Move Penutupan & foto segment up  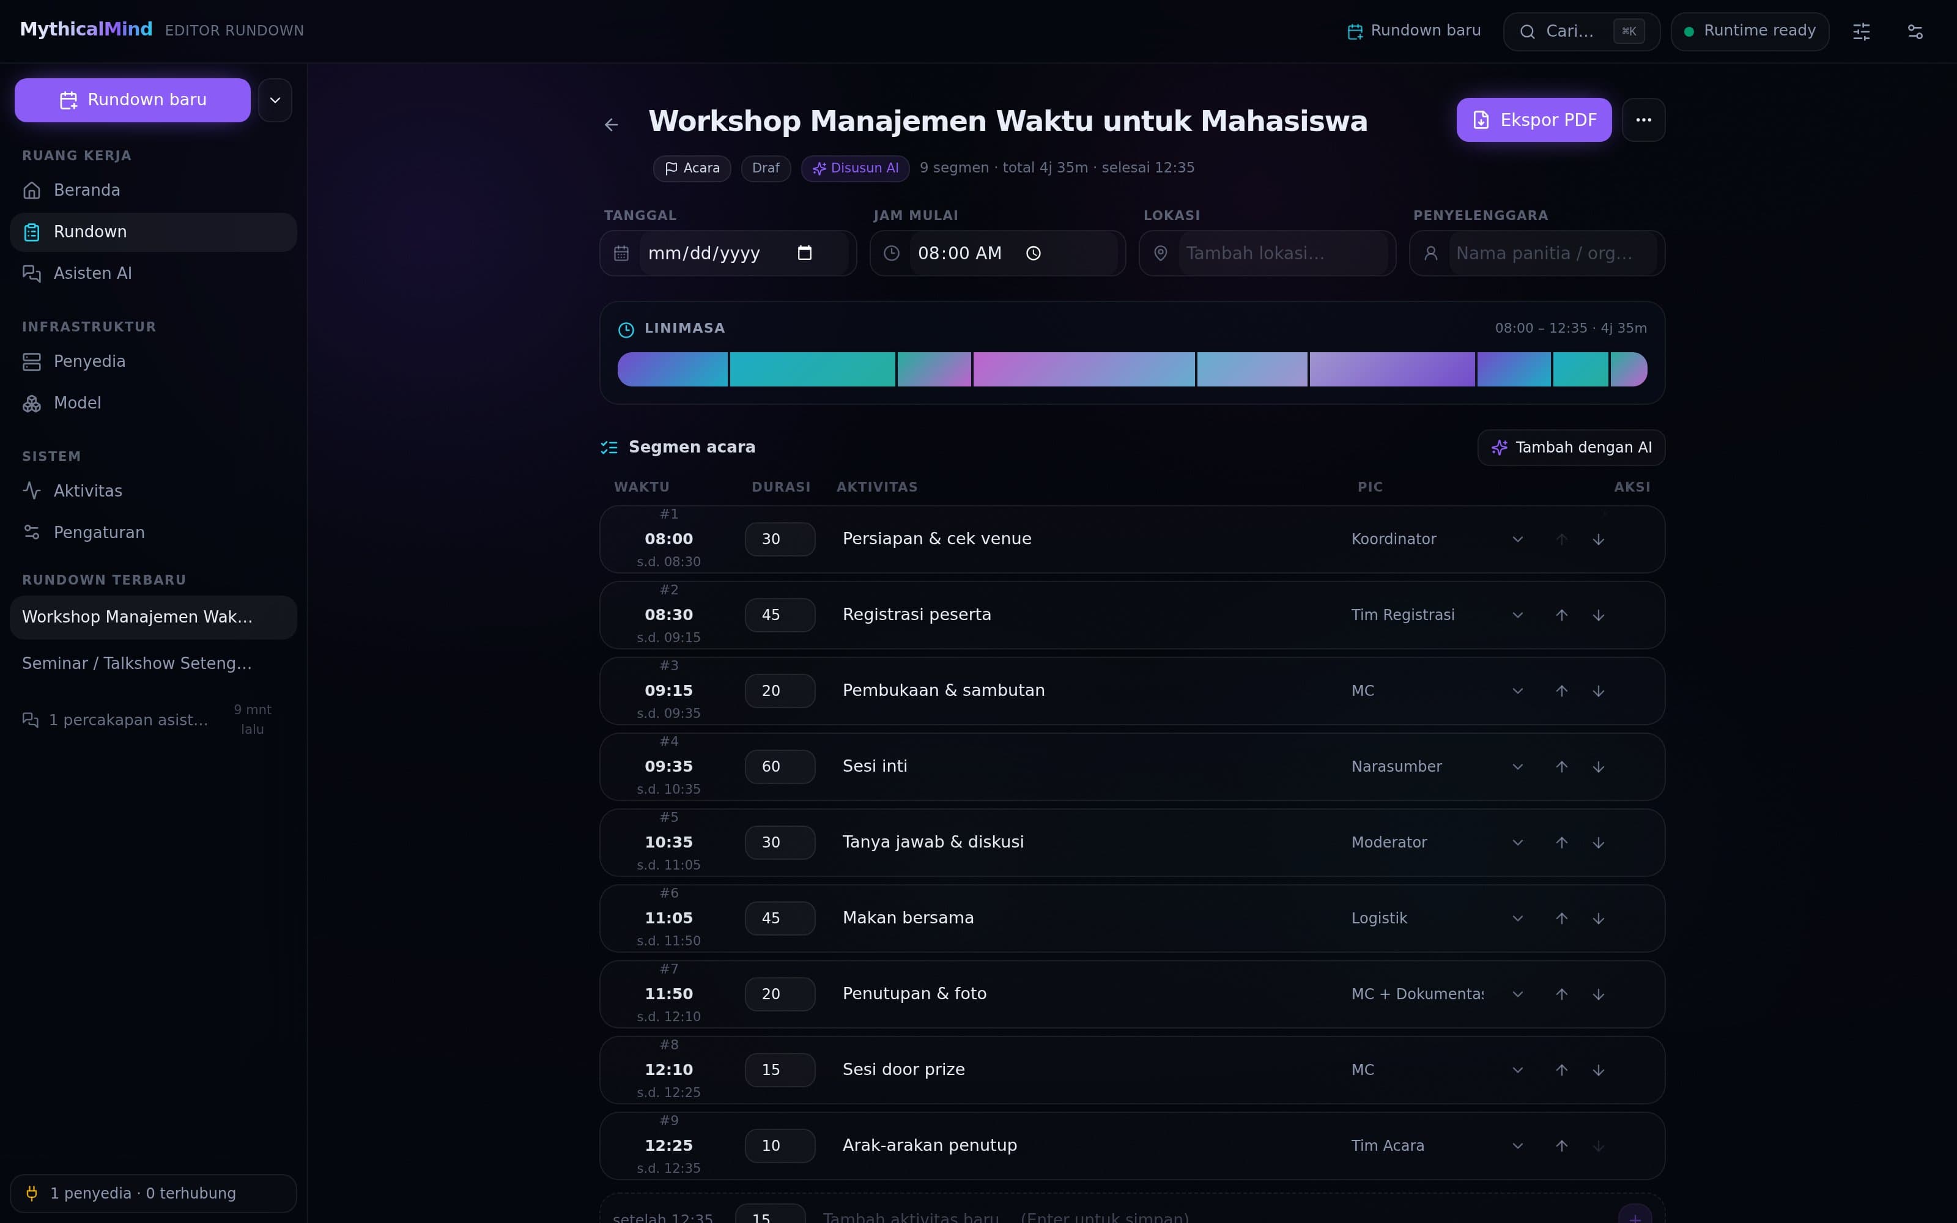point(1561,995)
